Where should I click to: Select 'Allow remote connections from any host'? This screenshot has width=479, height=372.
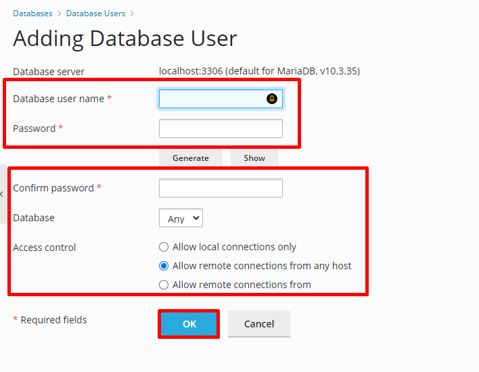pos(164,266)
